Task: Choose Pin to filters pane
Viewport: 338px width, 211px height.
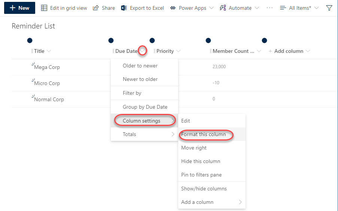Action: [201, 175]
